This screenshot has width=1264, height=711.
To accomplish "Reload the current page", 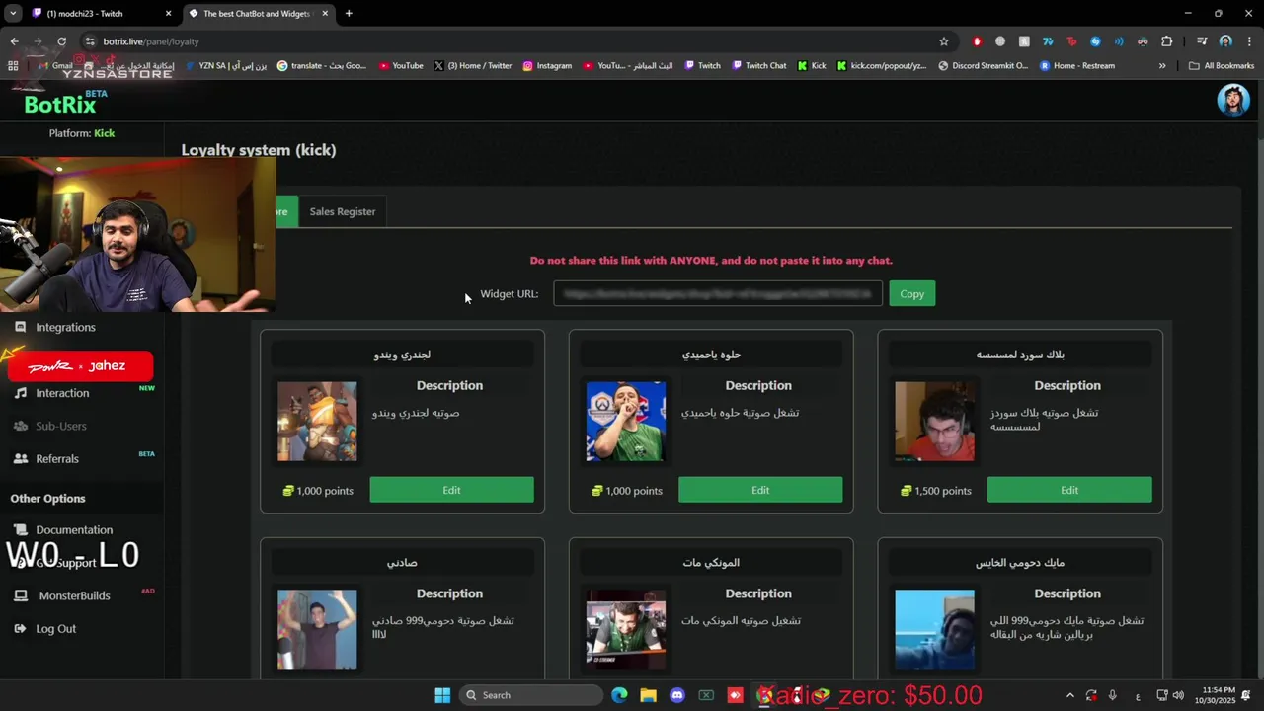I will [61, 41].
